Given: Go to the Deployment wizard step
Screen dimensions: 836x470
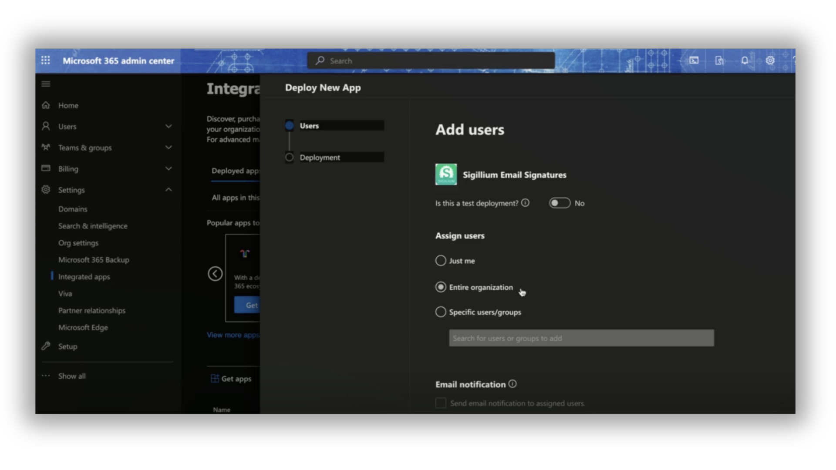Looking at the screenshot, I should [320, 158].
